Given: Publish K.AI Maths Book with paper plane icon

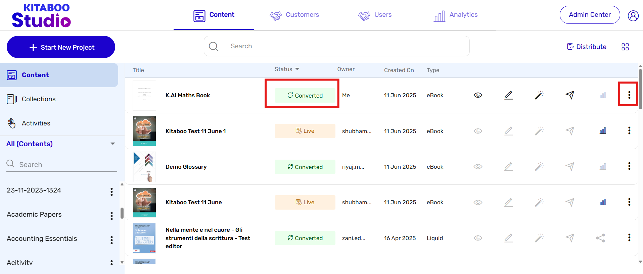Looking at the screenshot, I should coord(570,95).
